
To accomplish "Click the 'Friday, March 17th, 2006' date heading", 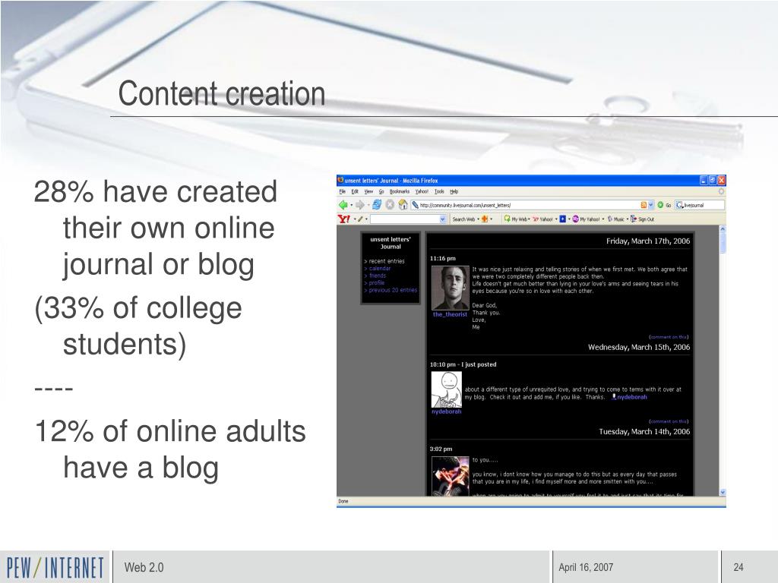I will click(648, 241).
